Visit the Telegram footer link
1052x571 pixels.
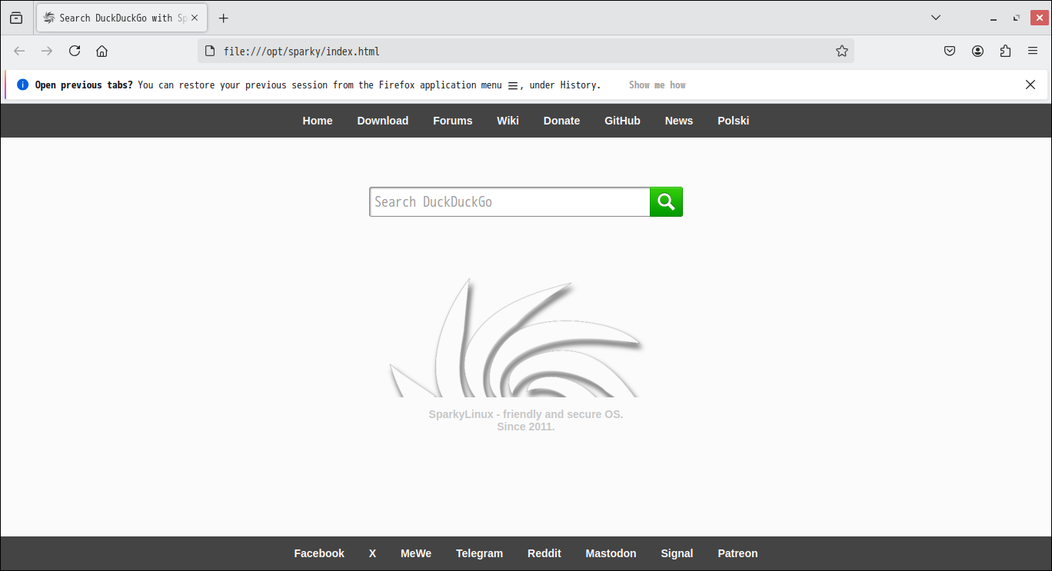coord(479,553)
